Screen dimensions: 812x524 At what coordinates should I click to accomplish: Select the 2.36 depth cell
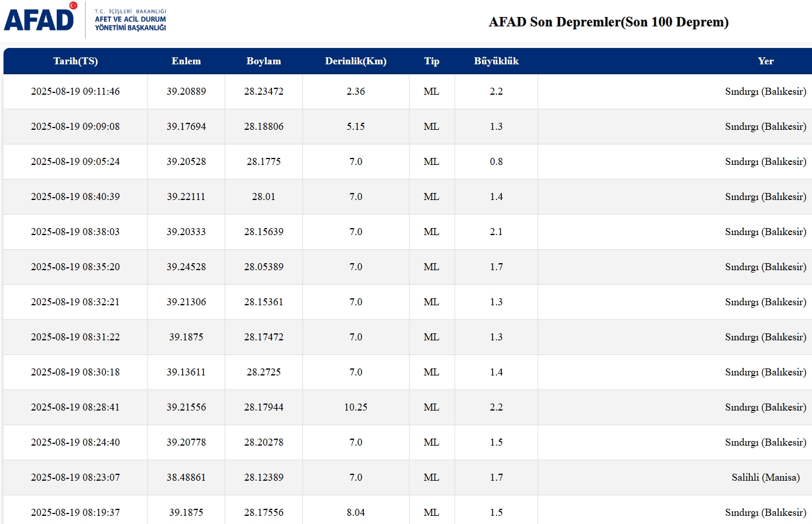click(356, 91)
